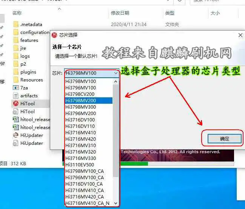Viewport: 245px width, 209px height.
Task: Collapse the chip combo box arrow
Action: pyautogui.click(x=116, y=73)
